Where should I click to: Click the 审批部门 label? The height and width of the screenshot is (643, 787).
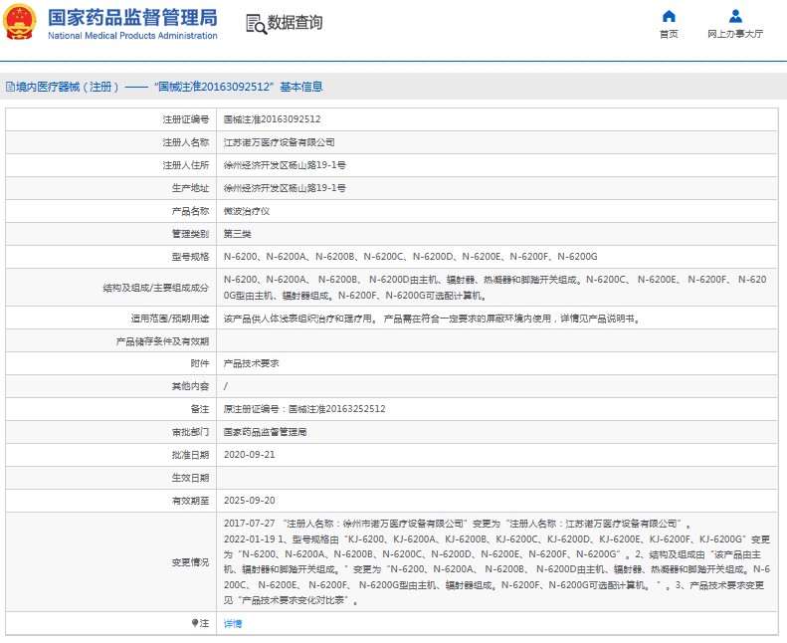(190, 432)
